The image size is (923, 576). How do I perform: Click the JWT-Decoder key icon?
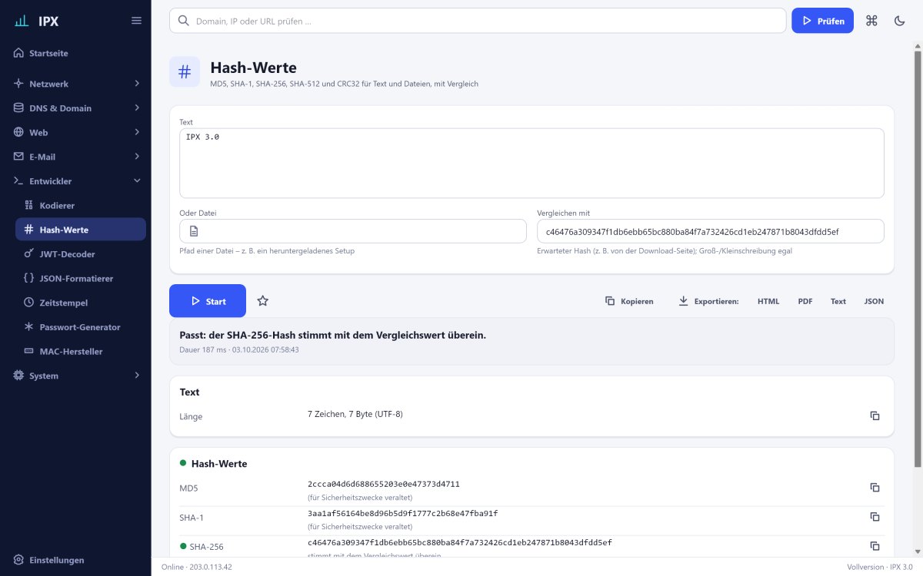coord(29,253)
